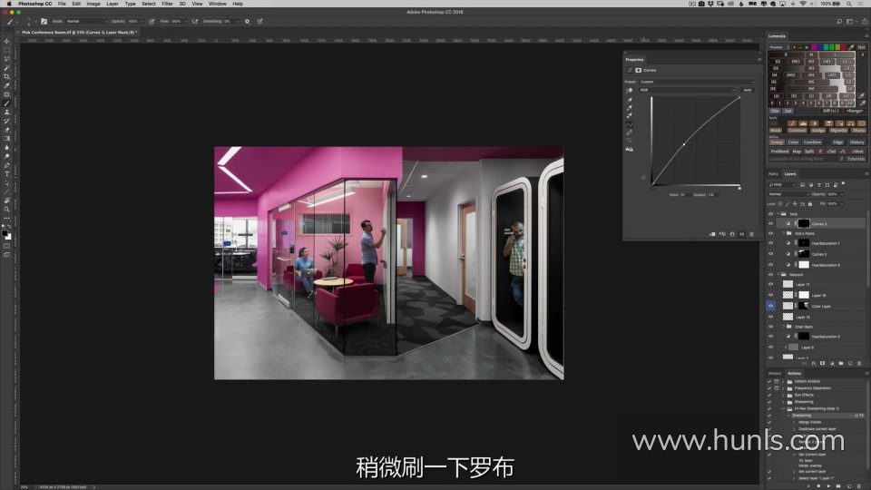Image resolution: width=871 pixels, height=490 pixels.
Task: Hide Layer 17
Action: coord(770,284)
